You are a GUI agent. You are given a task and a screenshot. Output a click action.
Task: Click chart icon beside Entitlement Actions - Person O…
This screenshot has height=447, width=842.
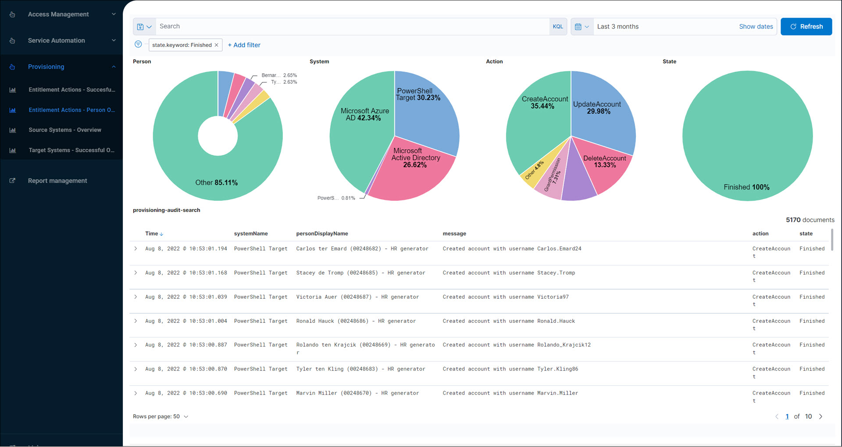pyautogui.click(x=13, y=110)
